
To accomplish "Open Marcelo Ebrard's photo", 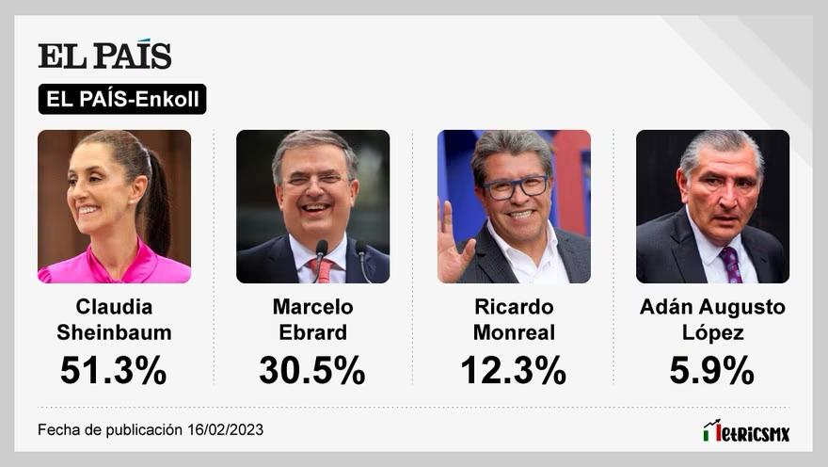I will point(313,206).
